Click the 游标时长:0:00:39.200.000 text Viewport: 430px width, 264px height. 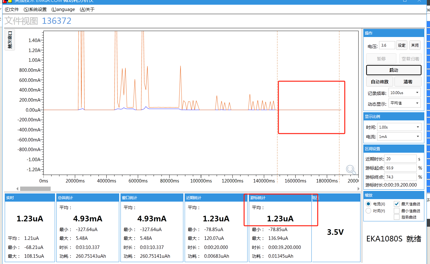(391, 185)
